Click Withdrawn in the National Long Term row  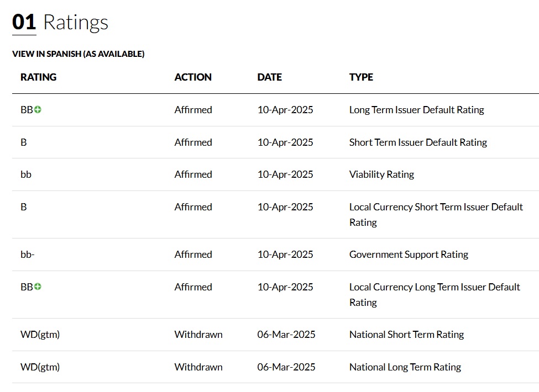(x=198, y=367)
